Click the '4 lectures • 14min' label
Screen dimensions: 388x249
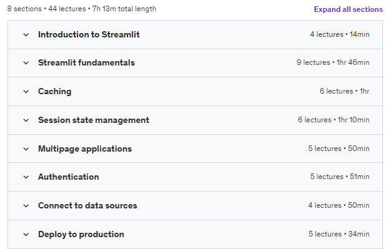coord(340,34)
